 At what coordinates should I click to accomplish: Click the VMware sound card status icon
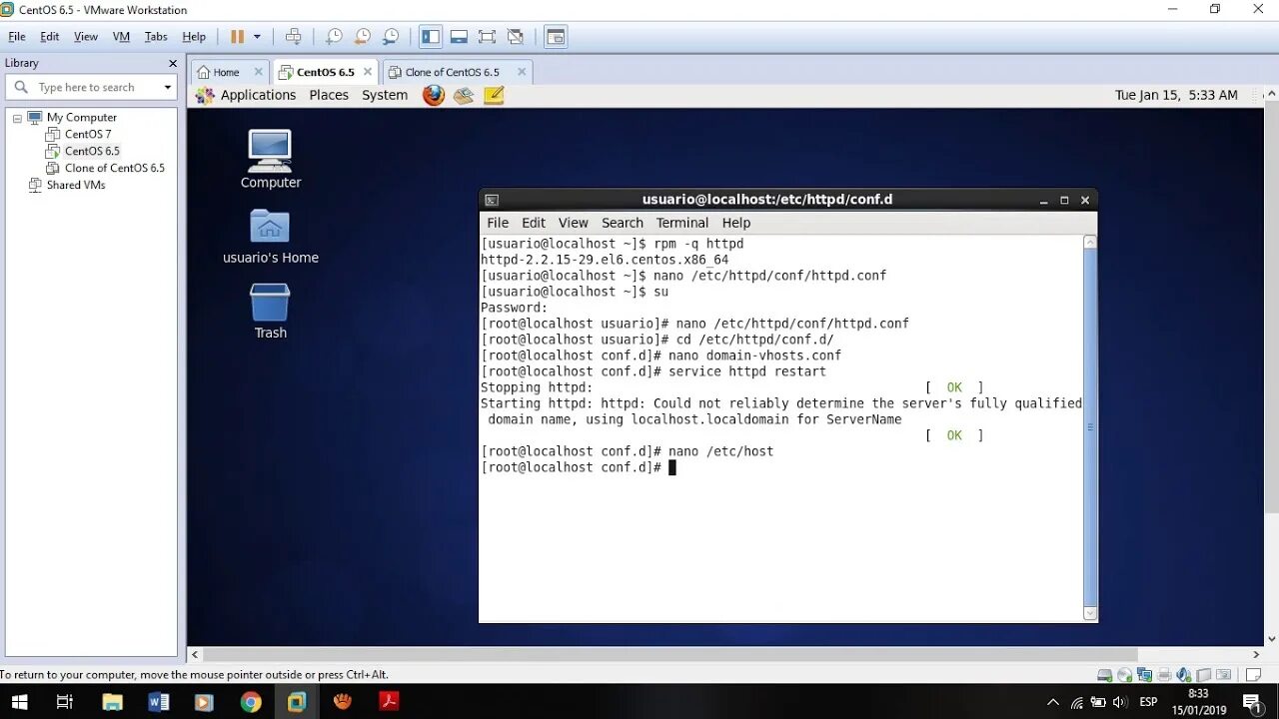click(1184, 675)
